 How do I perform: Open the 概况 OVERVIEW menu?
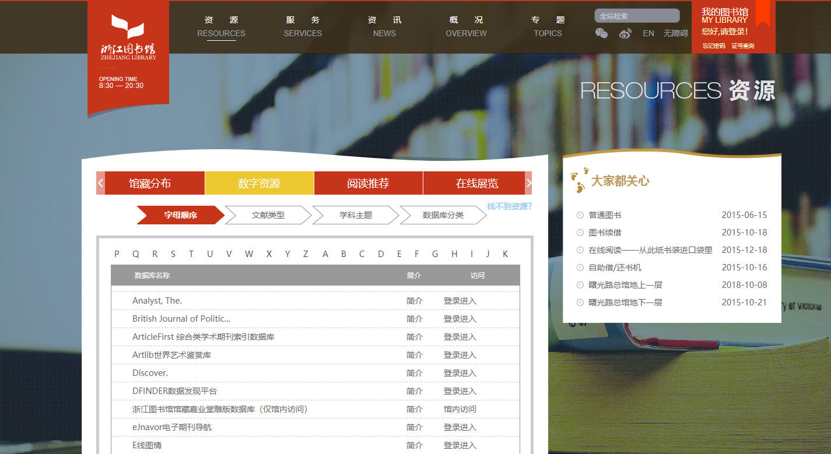pos(466,27)
